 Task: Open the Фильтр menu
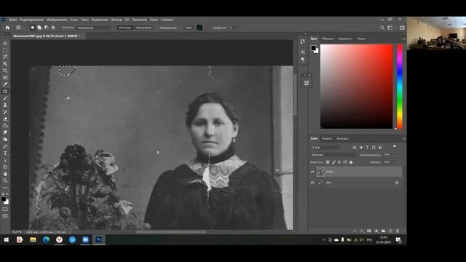(x=116, y=20)
